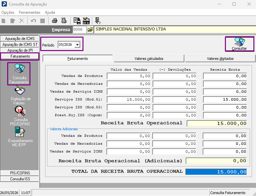Expand the Apuração de ICMS section
The width and height of the screenshot is (256, 196).
(20, 39)
